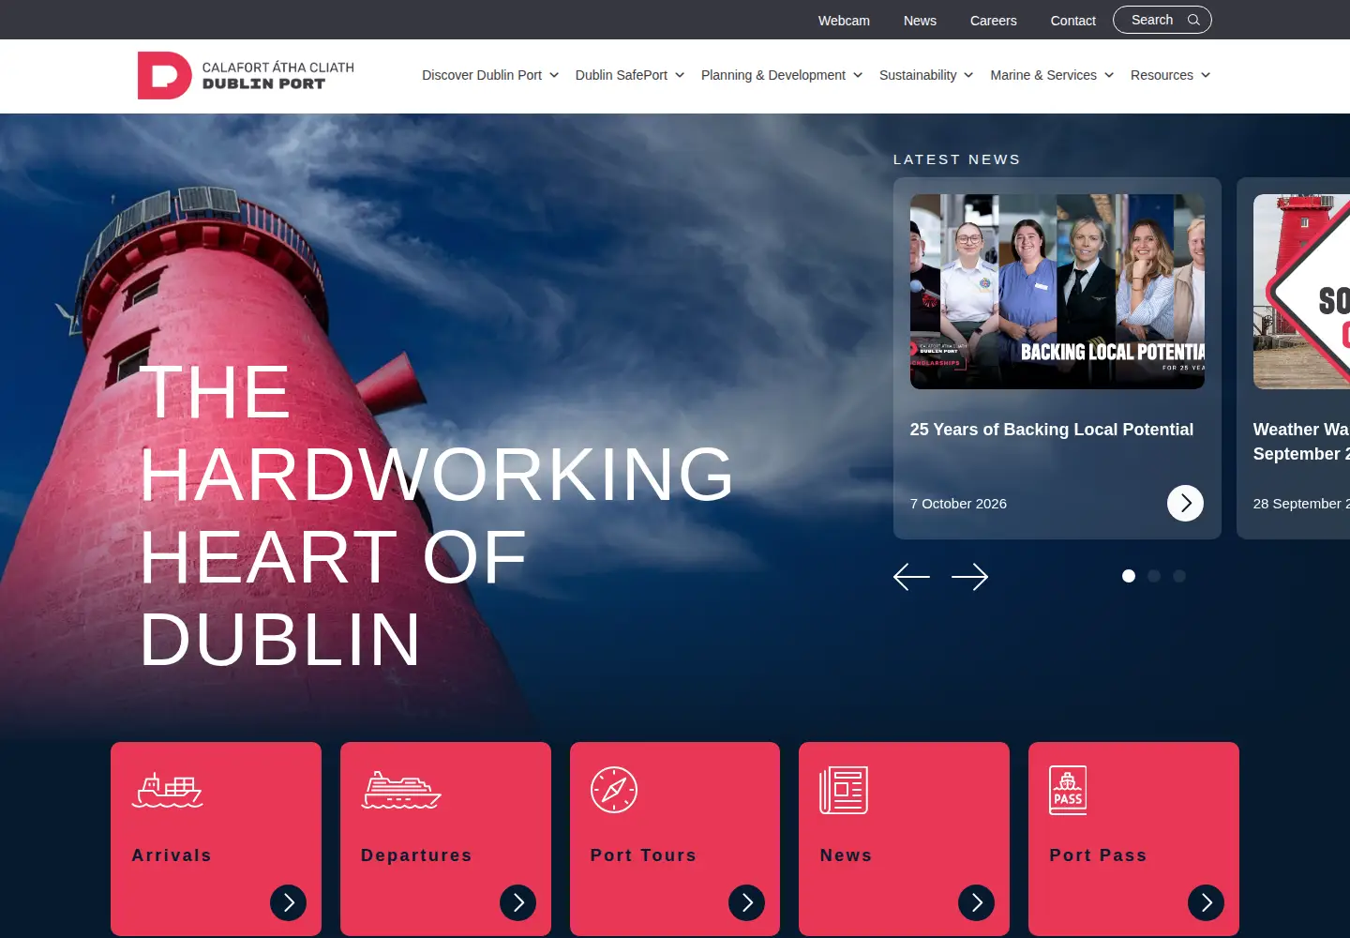Open News card with its arrow button
This screenshot has width=1350, height=938.
[x=976, y=902]
